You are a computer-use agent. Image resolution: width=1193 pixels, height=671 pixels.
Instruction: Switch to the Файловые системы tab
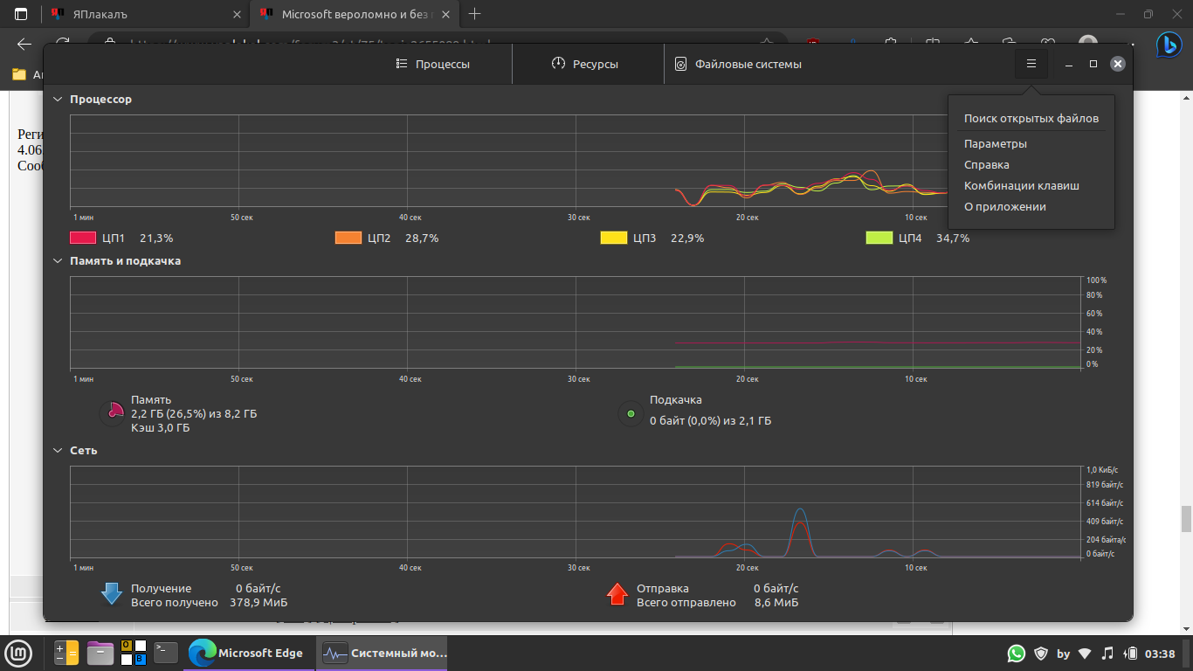[x=738, y=64]
